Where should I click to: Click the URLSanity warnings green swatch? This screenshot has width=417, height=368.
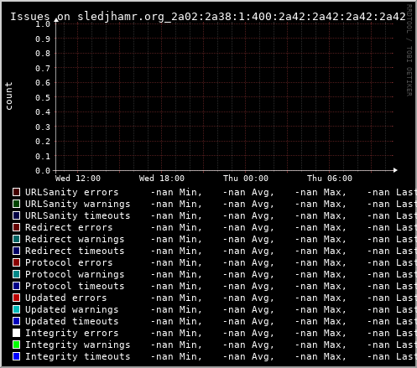tap(16, 204)
